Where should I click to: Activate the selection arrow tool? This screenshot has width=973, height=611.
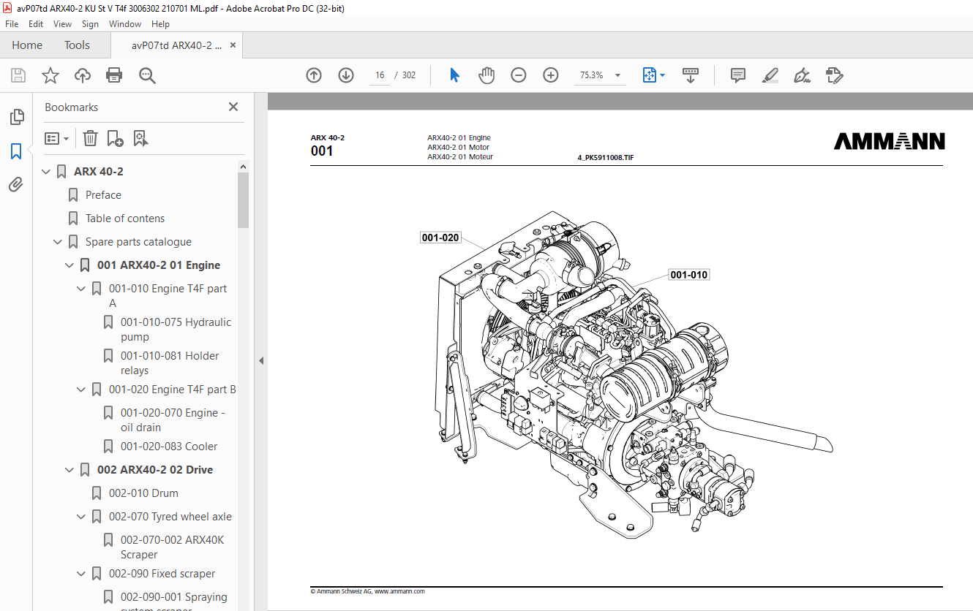(454, 75)
